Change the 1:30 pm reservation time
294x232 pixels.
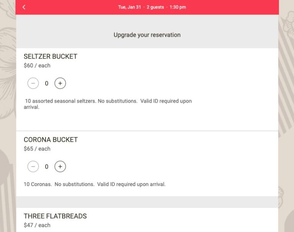178,7
